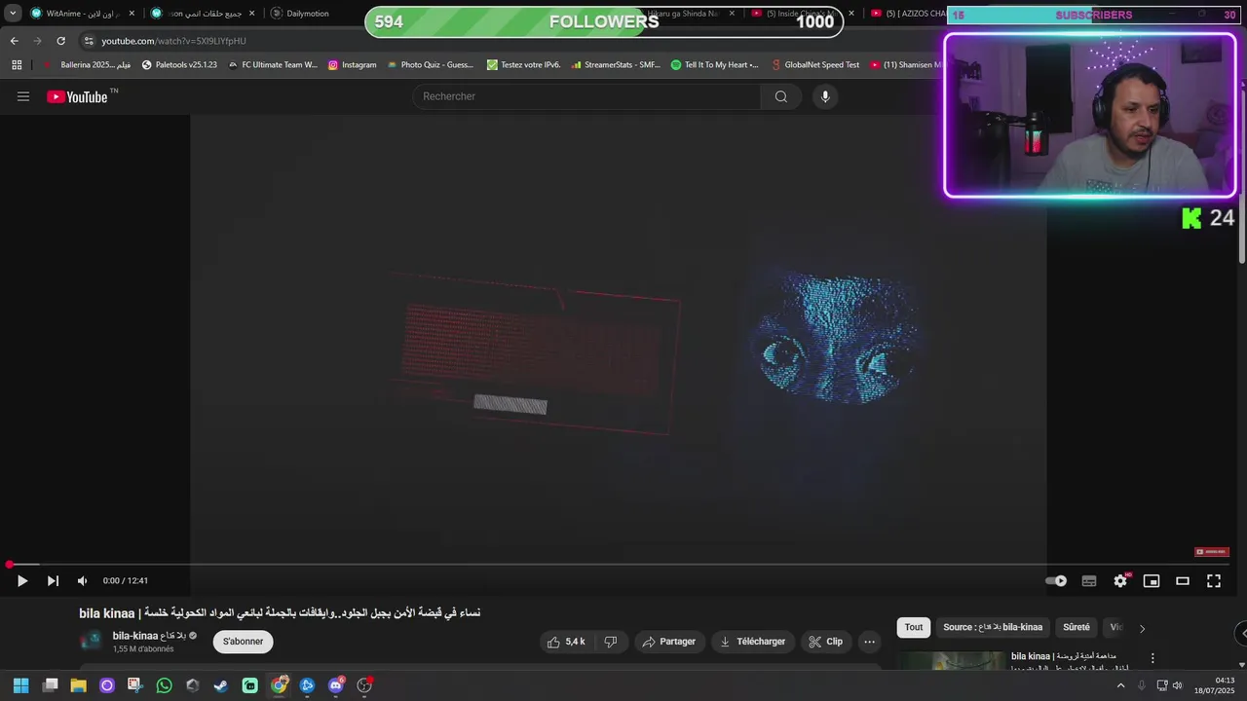
Task: Toggle subtitles on the player
Action: point(1089,581)
